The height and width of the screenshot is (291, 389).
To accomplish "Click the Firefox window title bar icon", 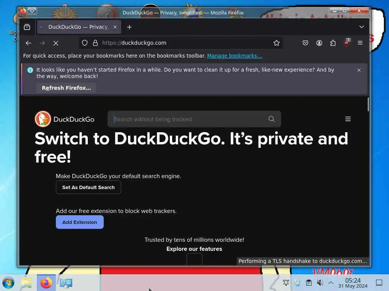I will [23, 11].
